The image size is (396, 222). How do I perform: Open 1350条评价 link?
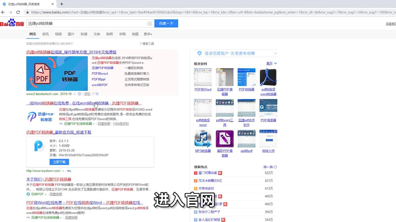point(121,124)
